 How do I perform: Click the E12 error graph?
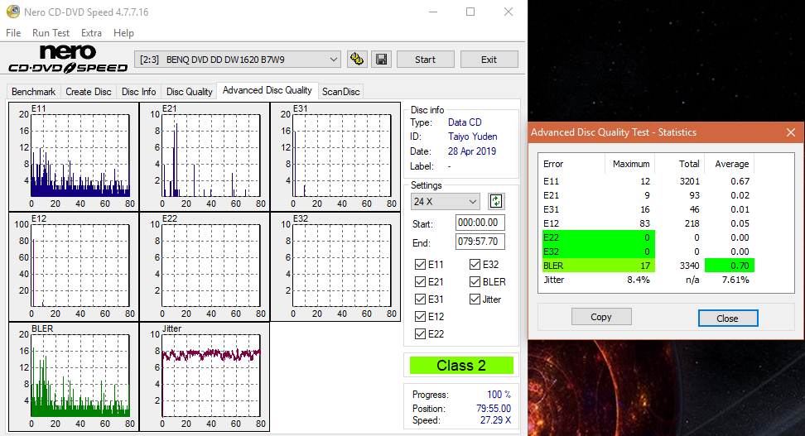coord(74,266)
